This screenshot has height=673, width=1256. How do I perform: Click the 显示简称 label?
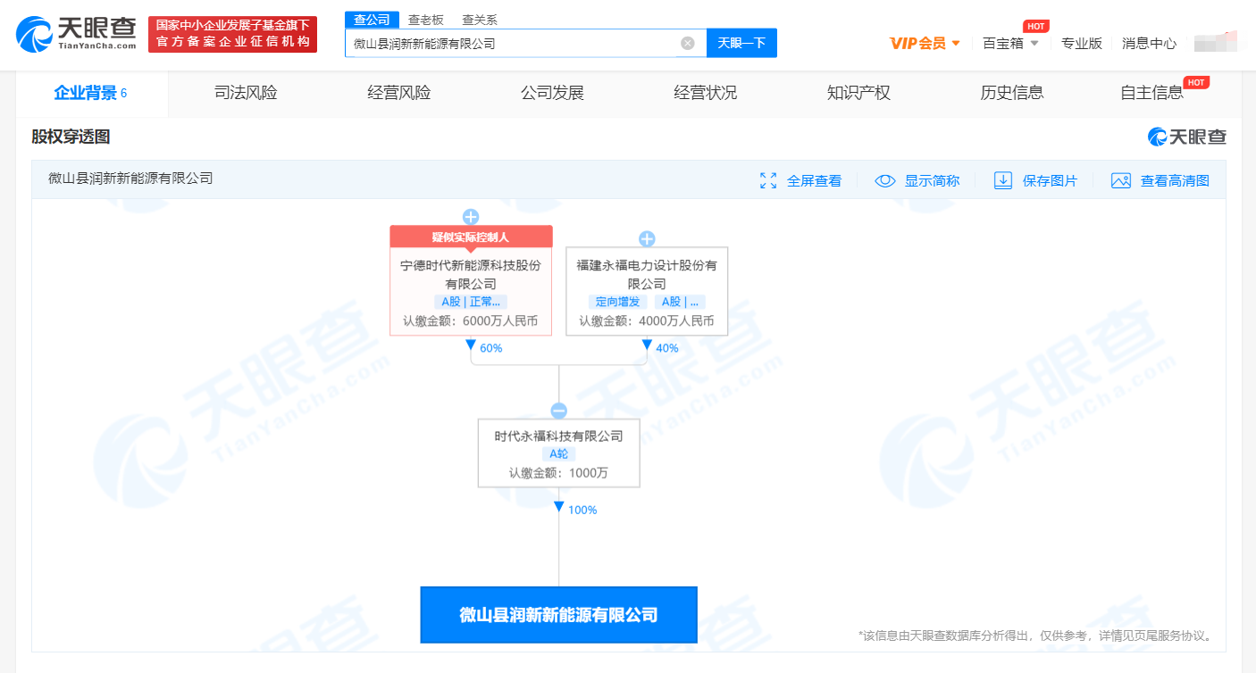tap(932, 180)
